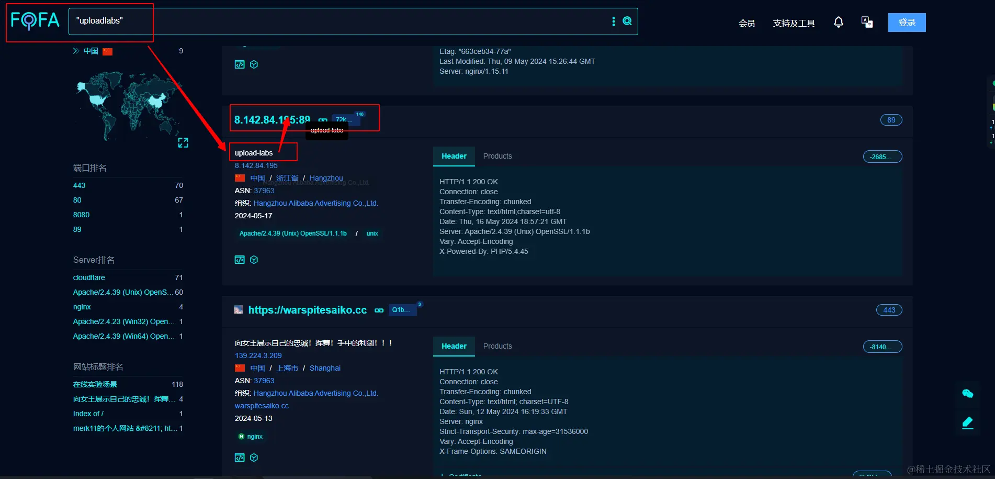Filter by port 80

coord(77,200)
